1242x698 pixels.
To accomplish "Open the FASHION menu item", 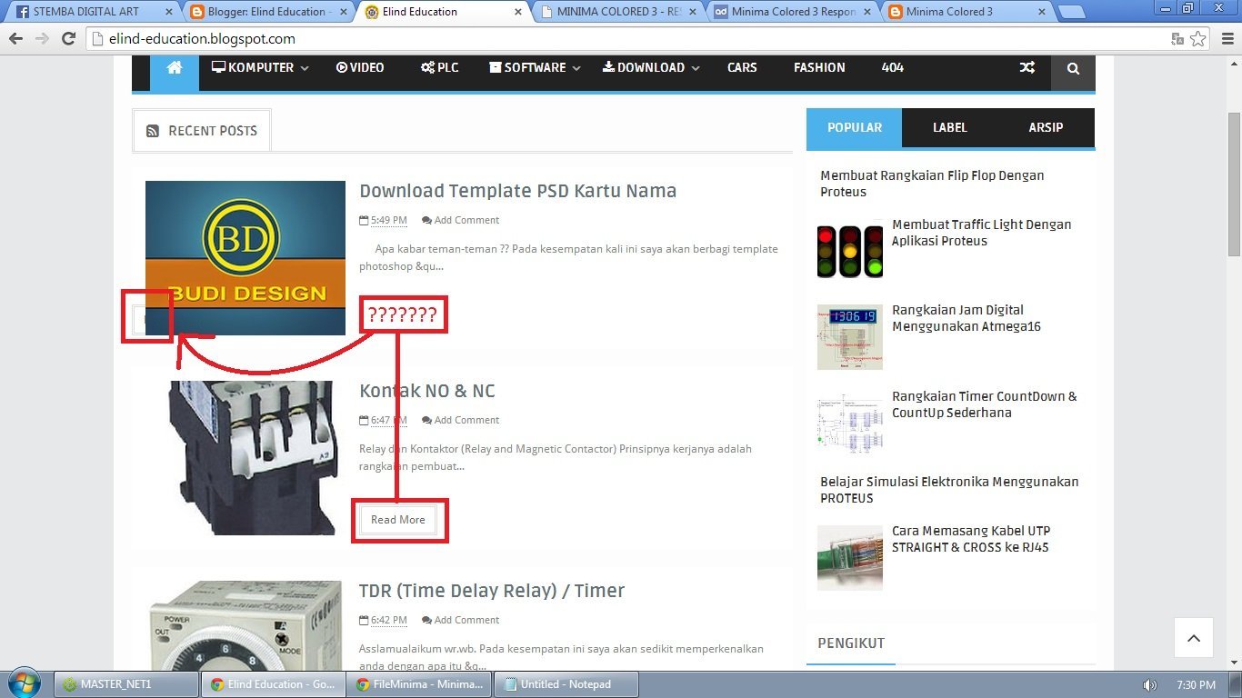I will click(819, 68).
